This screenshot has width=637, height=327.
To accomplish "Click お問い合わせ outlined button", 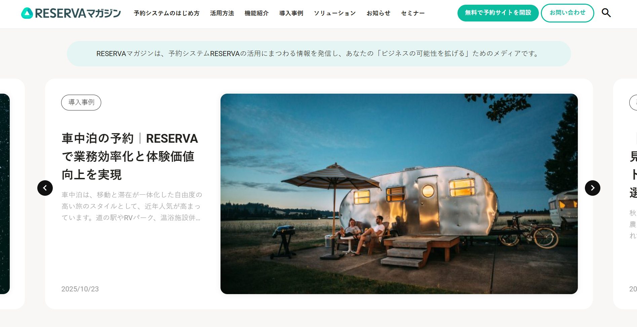I will (x=567, y=13).
